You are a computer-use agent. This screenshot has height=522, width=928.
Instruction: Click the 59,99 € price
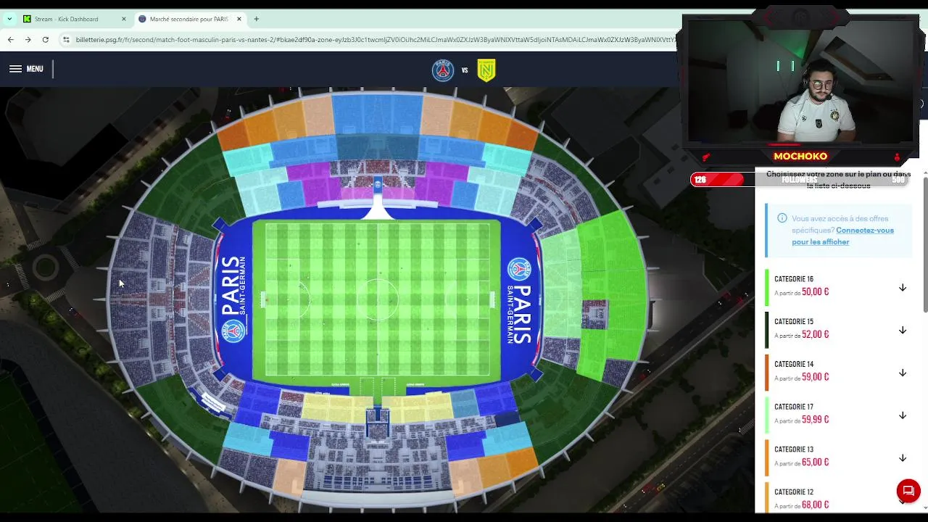coord(815,420)
